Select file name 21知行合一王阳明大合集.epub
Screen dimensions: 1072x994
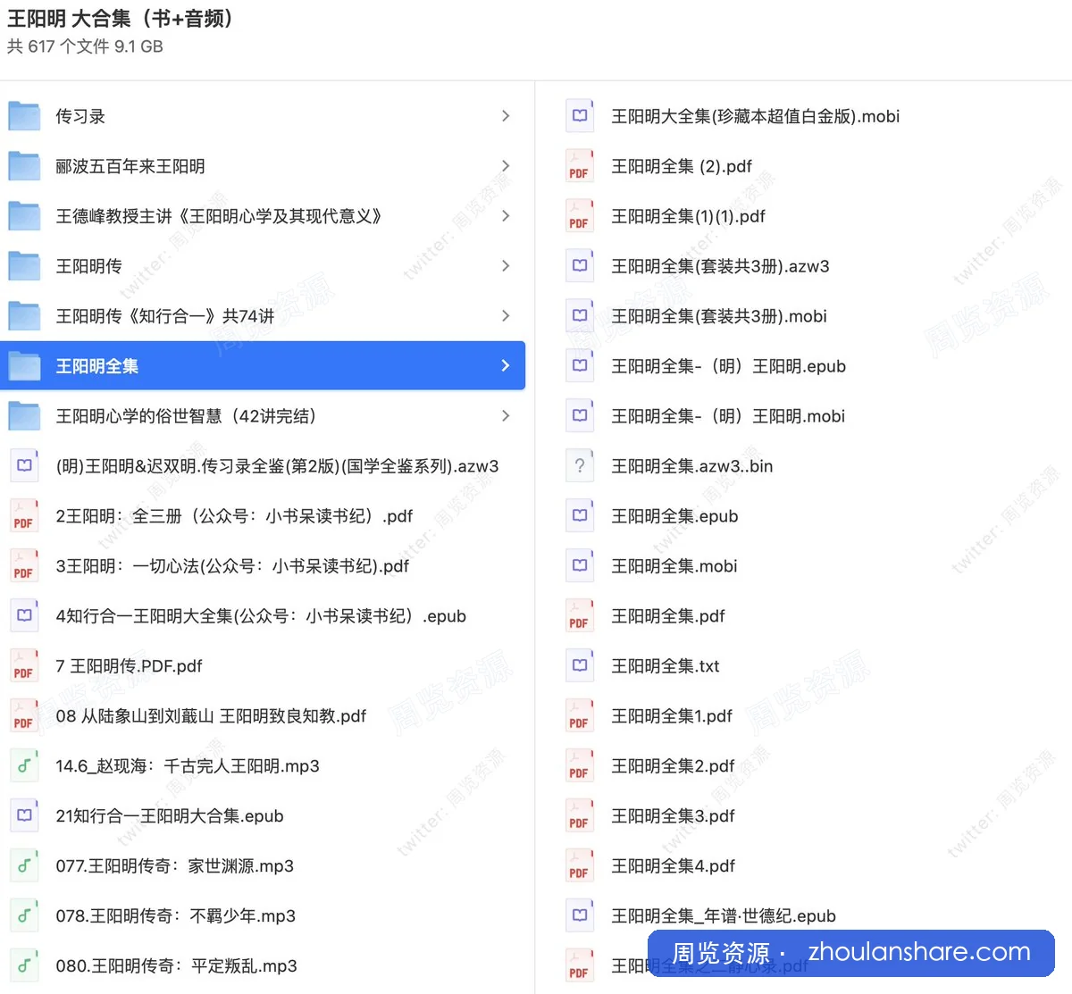pos(170,816)
